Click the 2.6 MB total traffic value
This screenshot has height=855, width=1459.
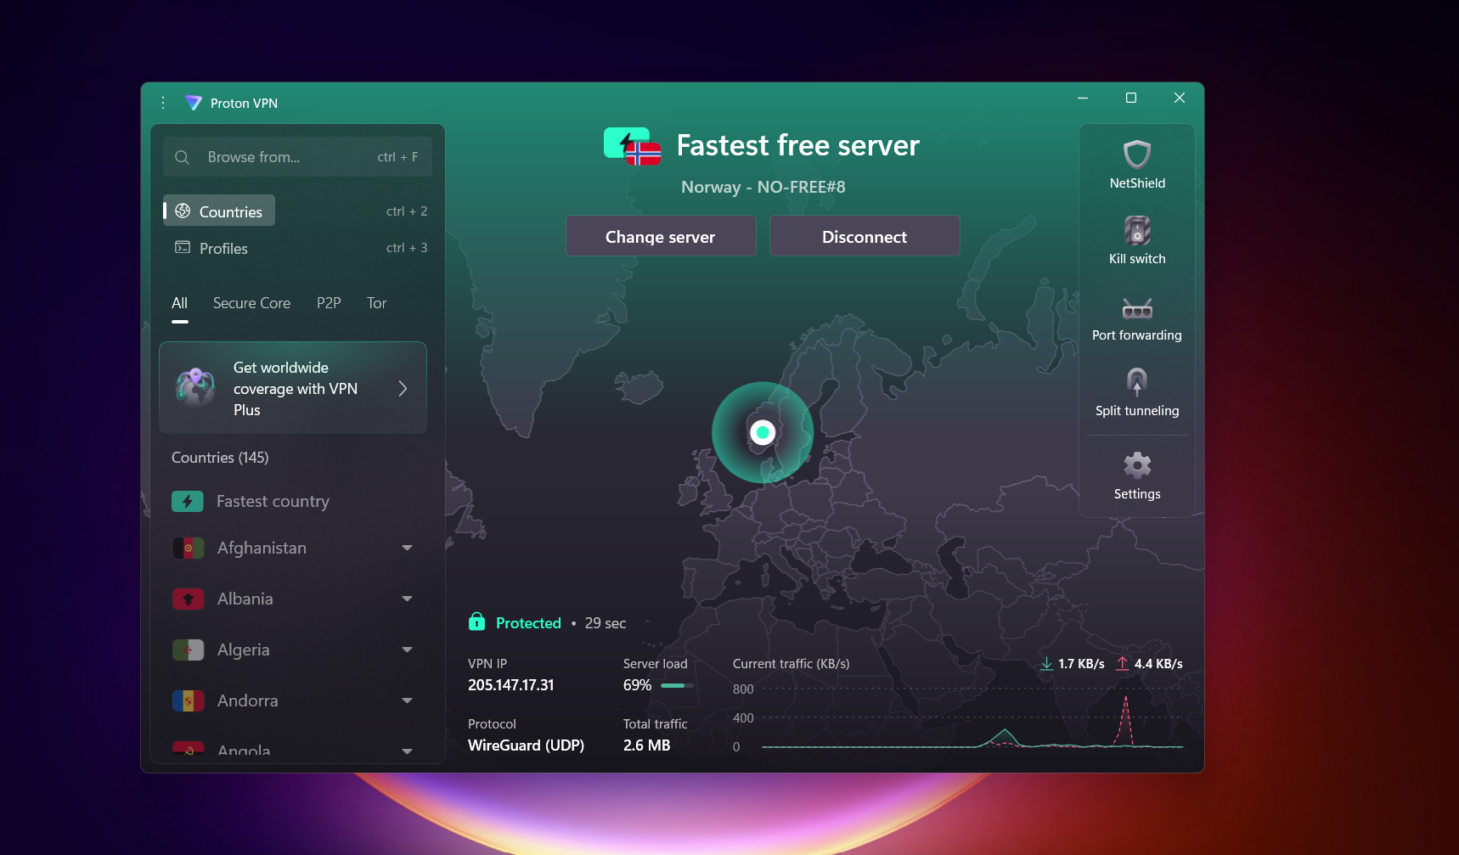point(647,745)
